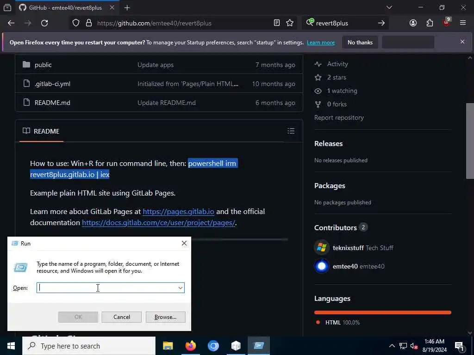
Task: Open the Releases heading
Action: (328, 144)
